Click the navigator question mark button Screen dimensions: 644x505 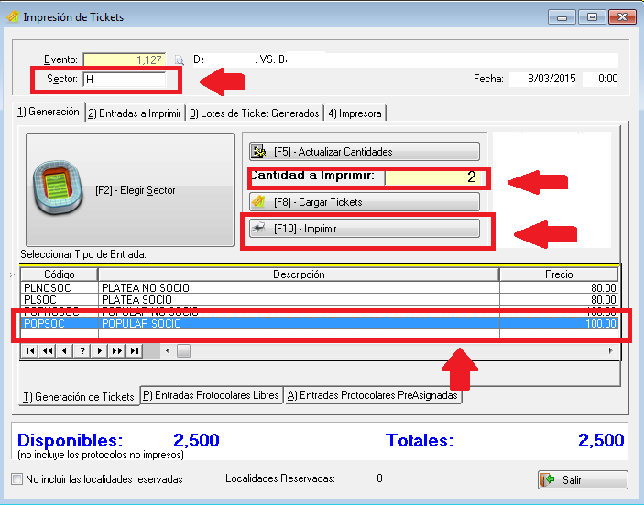(x=82, y=350)
